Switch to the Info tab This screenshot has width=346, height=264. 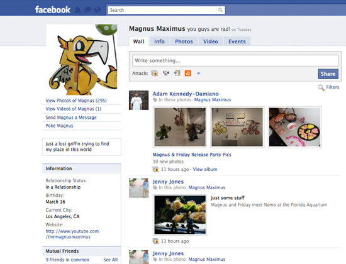(x=159, y=41)
